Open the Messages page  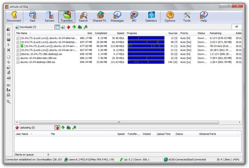117,17
